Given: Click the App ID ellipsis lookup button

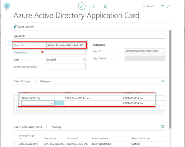Looking at the screenshot, I should pyautogui.click(x=163, y=51).
